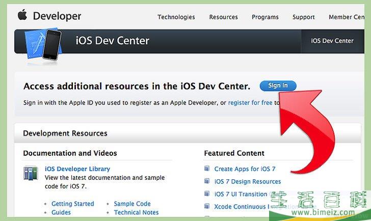This screenshot has width=371, height=221.
Task: Open the iOS Developer Library link
Action: click(77, 169)
